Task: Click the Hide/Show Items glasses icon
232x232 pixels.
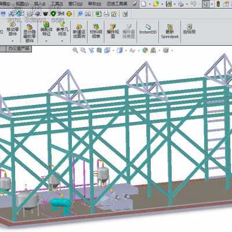Action: (x=132, y=50)
